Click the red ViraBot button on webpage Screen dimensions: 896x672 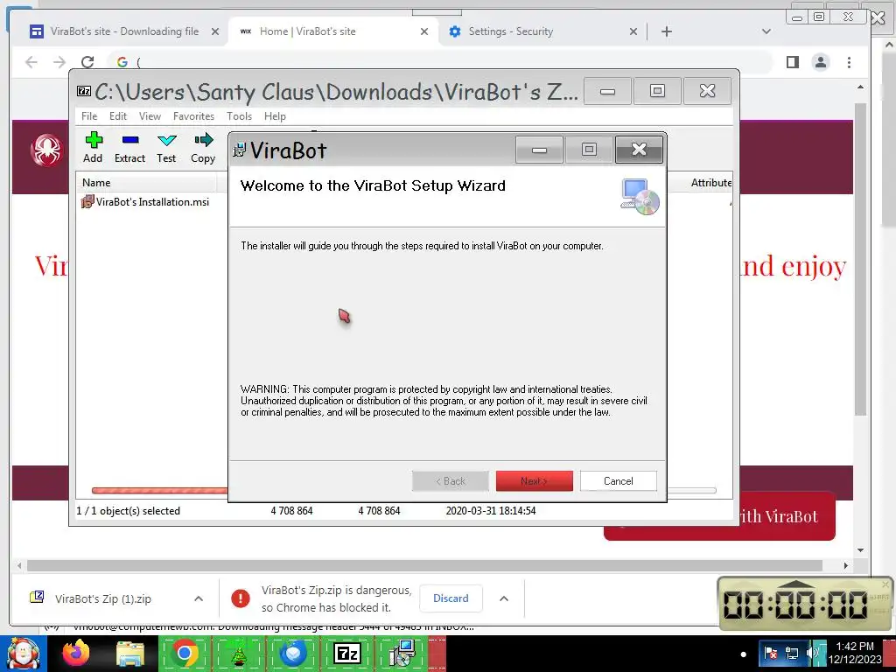point(787,516)
